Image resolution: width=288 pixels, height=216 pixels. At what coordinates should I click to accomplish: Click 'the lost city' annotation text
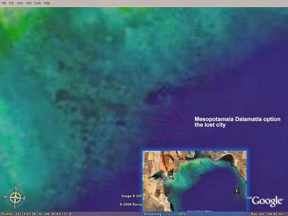point(210,125)
